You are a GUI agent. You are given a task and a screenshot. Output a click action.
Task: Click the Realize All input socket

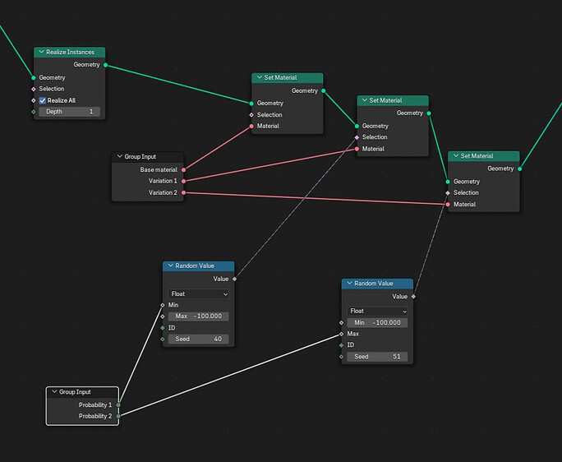pyautogui.click(x=34, y=100)
